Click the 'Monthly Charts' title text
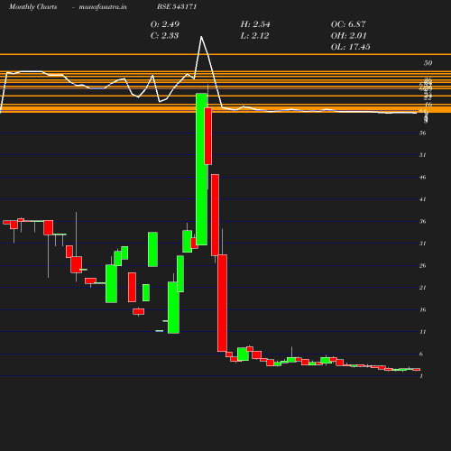 [x=32, y=6]
